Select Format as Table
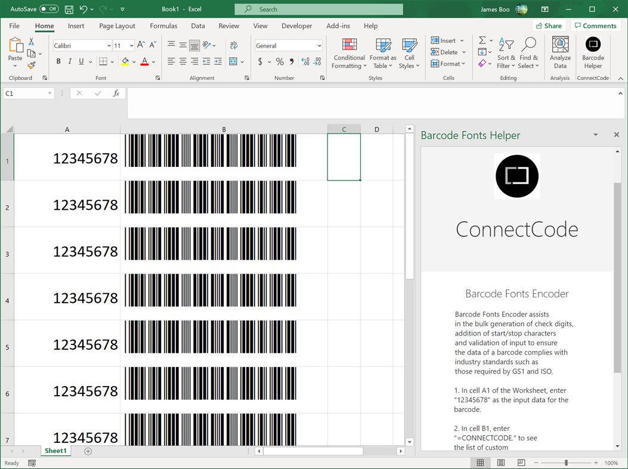Viewport: 628px width, 469px height. (382, 54)
